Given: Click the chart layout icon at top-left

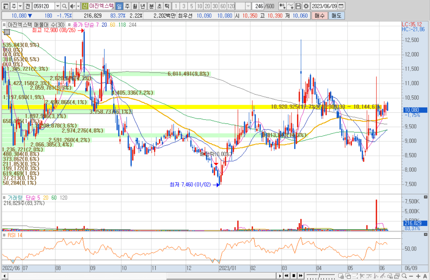Looking at the screenshot, I should pyautogui.click(x=6, y=6).
